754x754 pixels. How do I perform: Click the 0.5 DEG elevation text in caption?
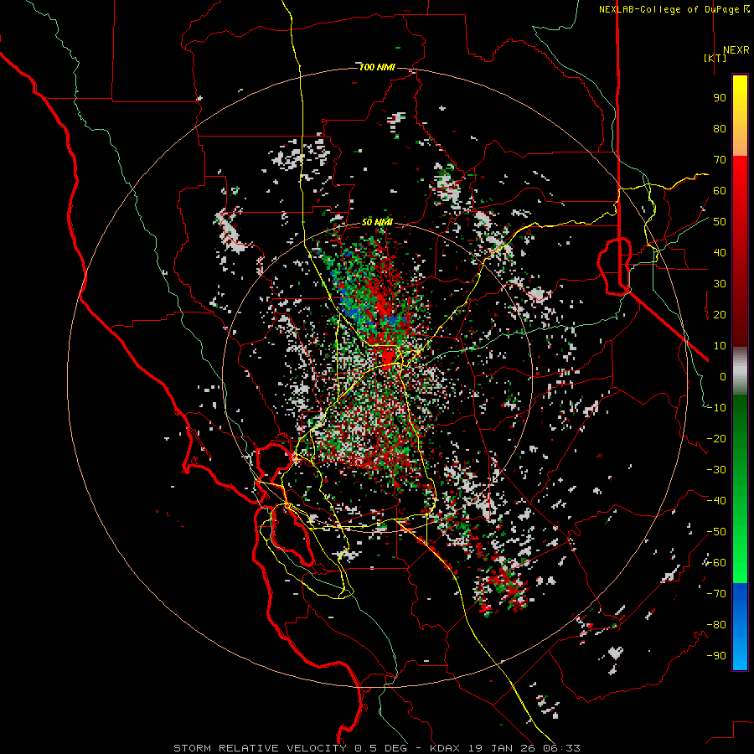(x=380, y=748)
